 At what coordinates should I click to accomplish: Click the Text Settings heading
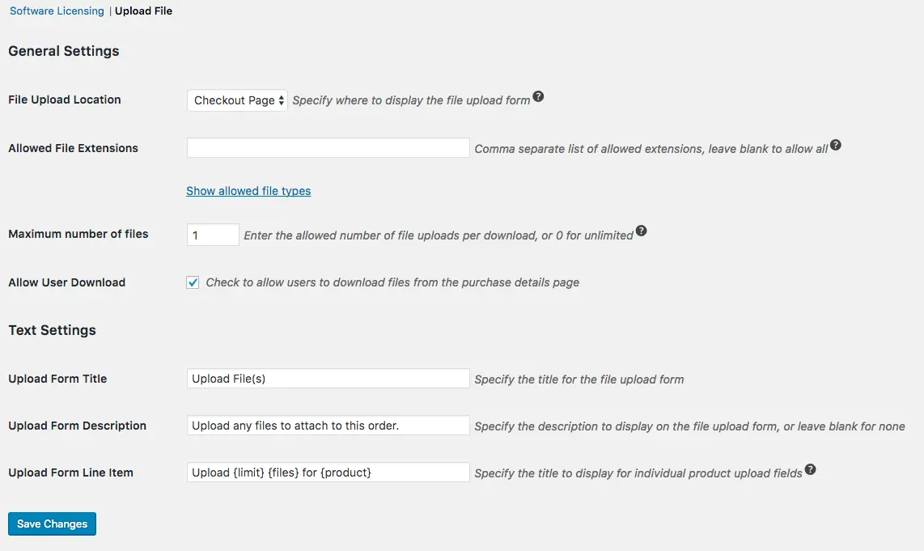tap(52, 330)
